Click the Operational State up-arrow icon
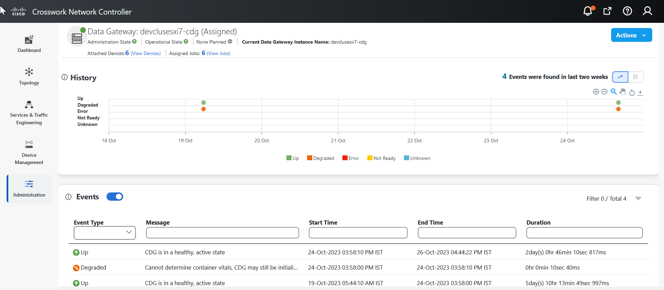Viewport: 664px width, 290px height. pos(186,42)
